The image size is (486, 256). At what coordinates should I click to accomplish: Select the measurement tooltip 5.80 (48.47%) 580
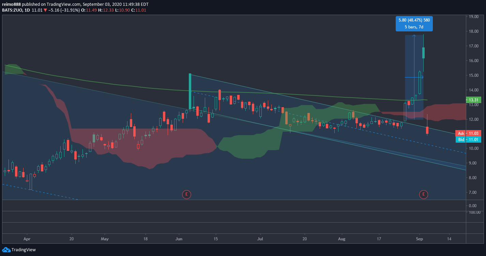pos(414,20)
